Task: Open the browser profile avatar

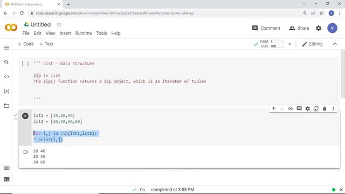Action: (x=332, y=13)
